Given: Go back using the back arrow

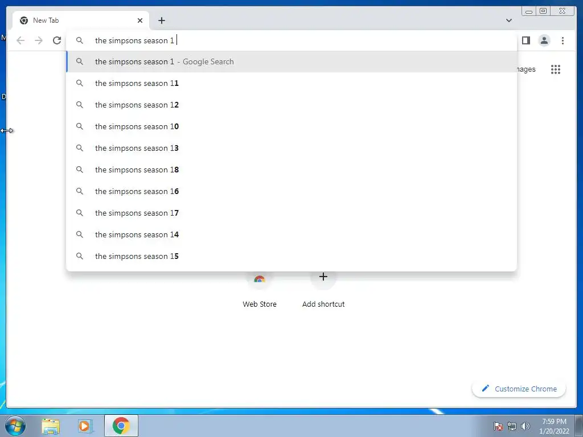Looking at the screenshot, I should (20, 40).
